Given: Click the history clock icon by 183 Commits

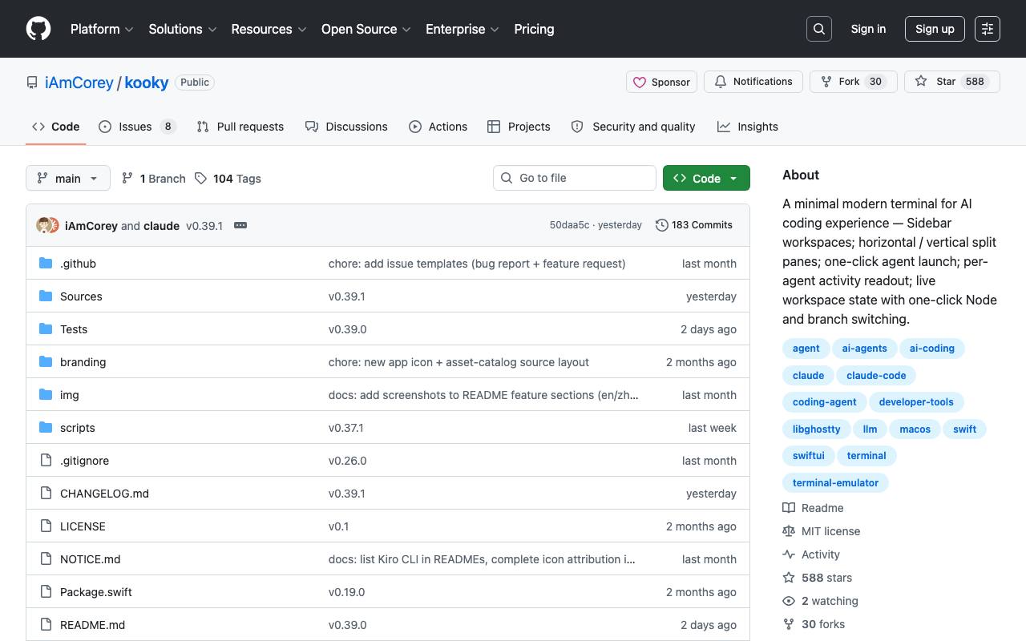Looking at the screenshot, I should click(x=662, y=225).
